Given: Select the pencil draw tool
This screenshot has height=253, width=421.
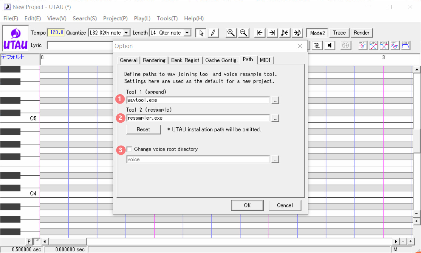Looking at the screenshot, I should click(x=213, y=33).
